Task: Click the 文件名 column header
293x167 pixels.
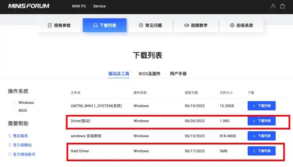Action: coord(75,93)
